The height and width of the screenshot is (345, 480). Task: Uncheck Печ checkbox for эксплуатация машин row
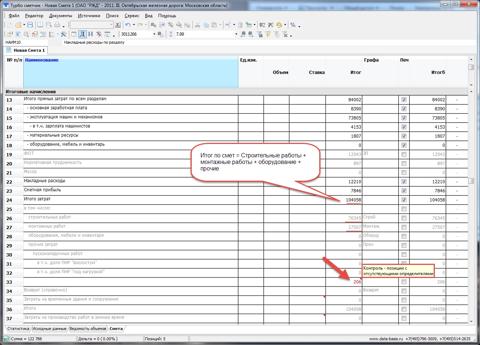pyautogui.click(x=404, y=118)
